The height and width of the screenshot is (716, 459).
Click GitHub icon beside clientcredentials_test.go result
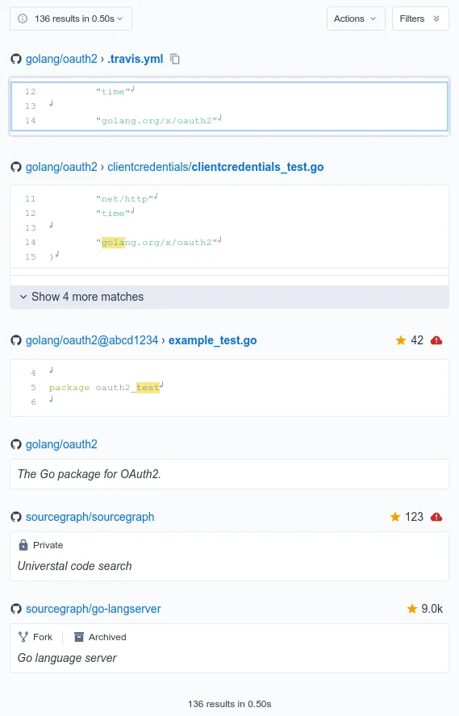click(16, 167)
